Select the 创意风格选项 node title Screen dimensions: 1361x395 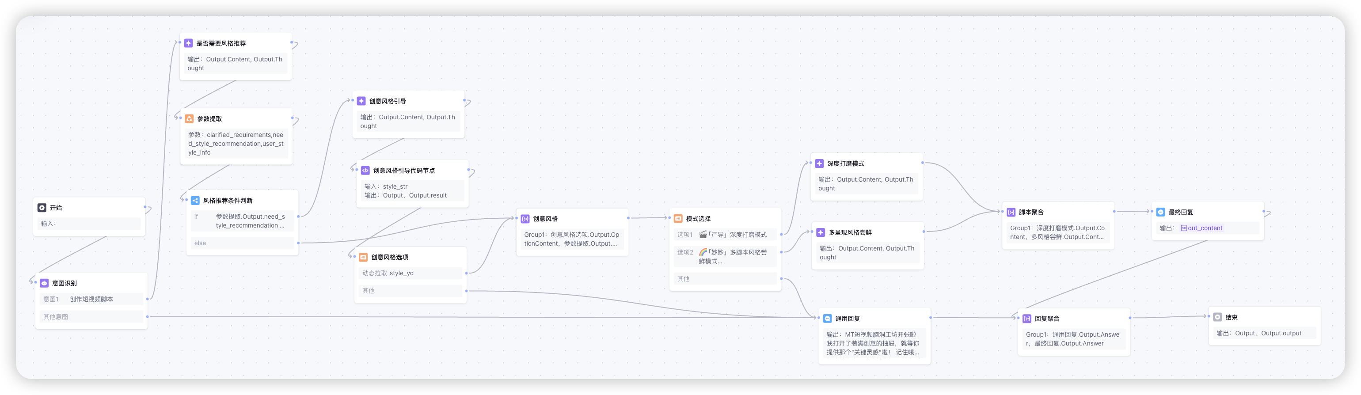[x=389, y=257]
